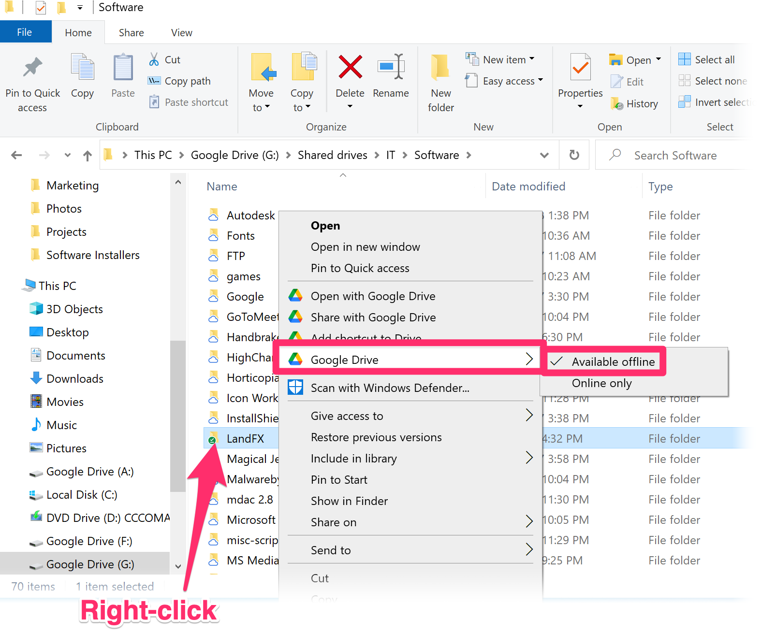
Task: Select Local Disk (C:) in sidebar
Action: [x=82, y=495]
